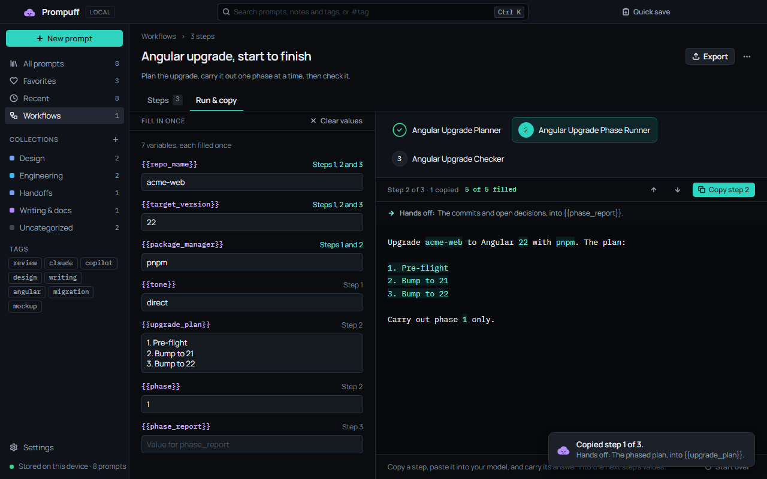Open the Workflows sidebar section
Screen dimensions: 767x479
[64, 116]
